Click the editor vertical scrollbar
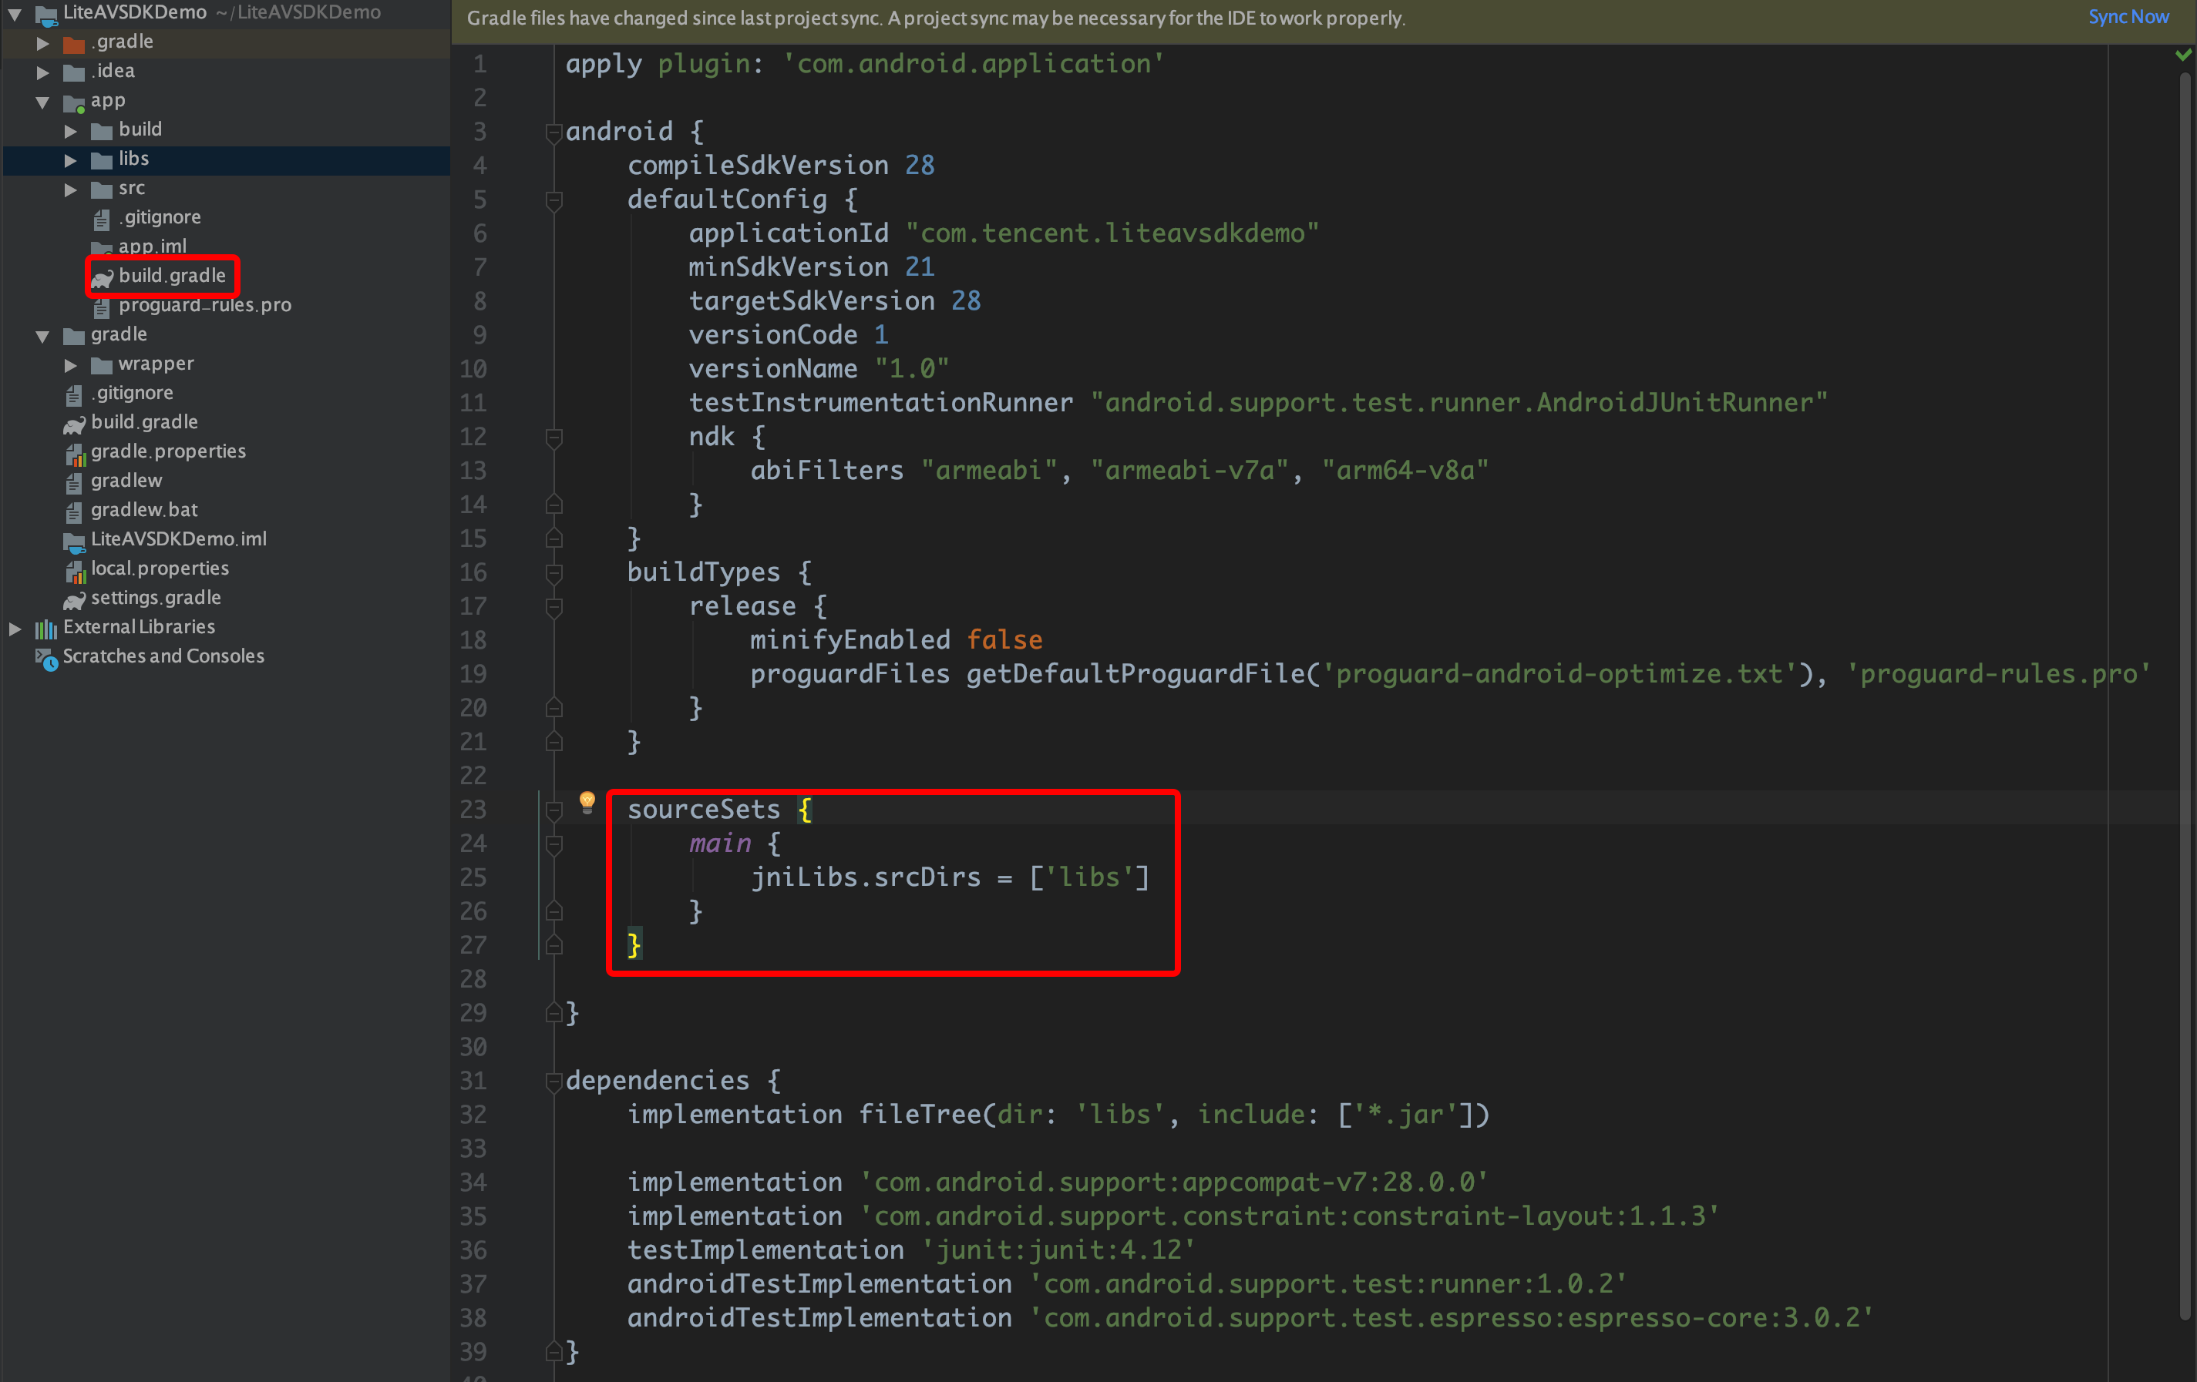This screenshot has width=2197, height=1382. pos(2184,693)
